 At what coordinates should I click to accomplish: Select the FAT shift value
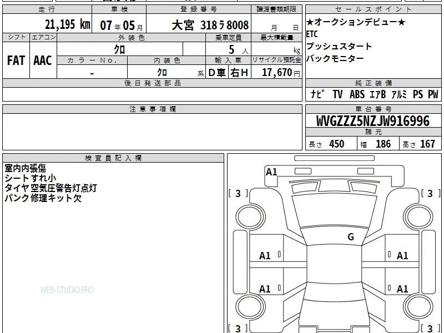(x=16, y=60)
